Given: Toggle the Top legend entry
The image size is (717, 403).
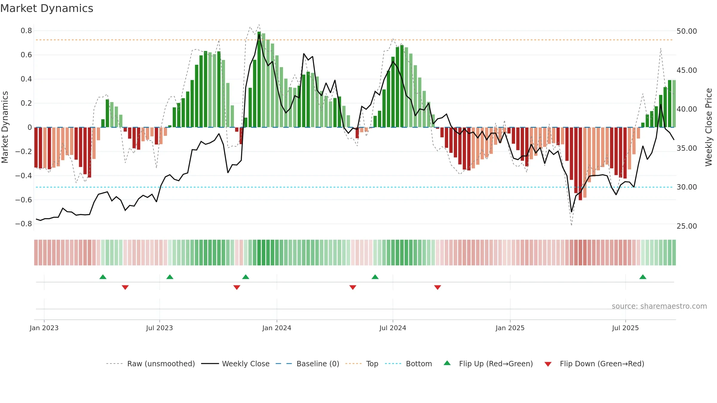Looking at the screenshot, I should [361, 364].
